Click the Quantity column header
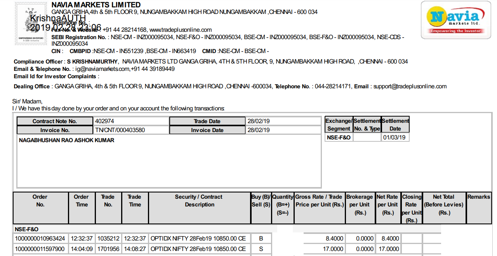 tap(282, 208)
